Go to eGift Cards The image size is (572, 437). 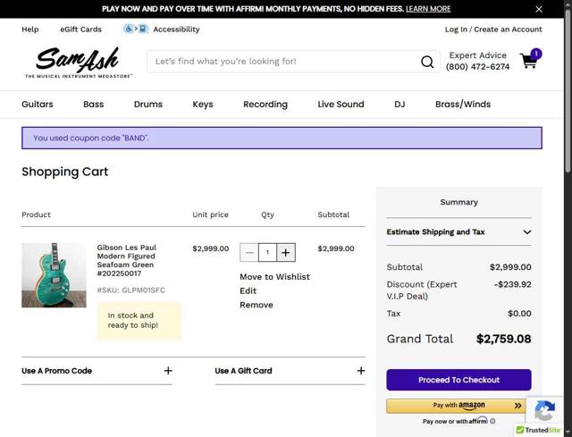[x=81, y=29]
